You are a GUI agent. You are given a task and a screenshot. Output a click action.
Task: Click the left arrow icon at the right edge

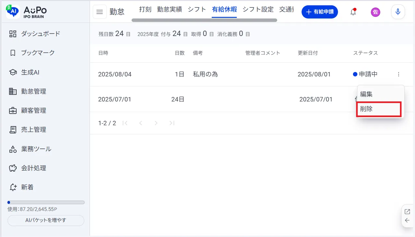408,220
